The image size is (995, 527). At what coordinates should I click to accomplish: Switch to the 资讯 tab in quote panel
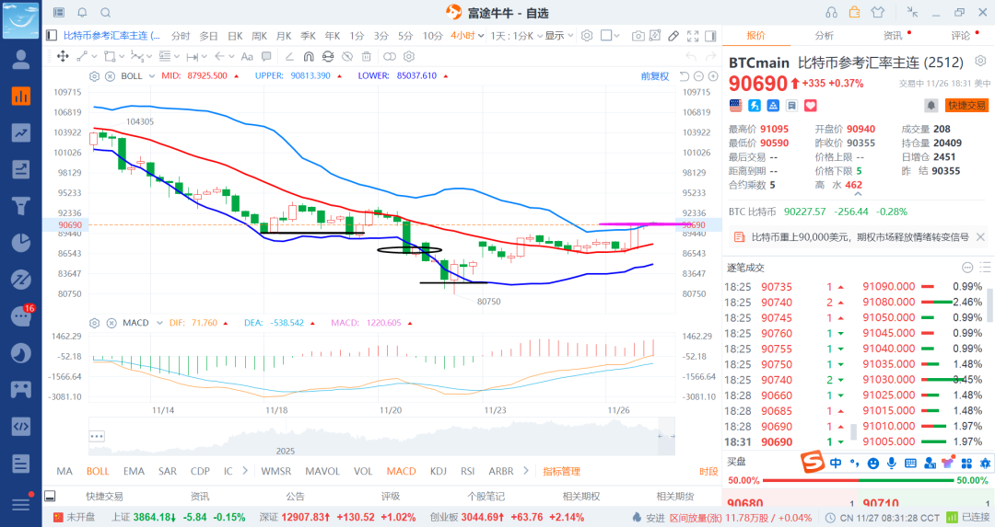tap(892, 36)
